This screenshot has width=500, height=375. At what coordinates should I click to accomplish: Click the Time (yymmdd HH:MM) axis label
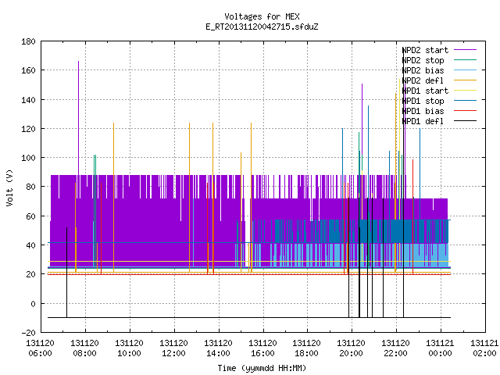tap(262, 368)
